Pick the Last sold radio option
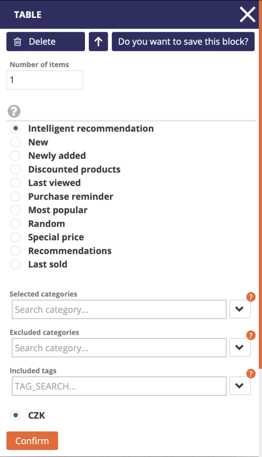The image size is (262, 457). (x=15, y=264)
